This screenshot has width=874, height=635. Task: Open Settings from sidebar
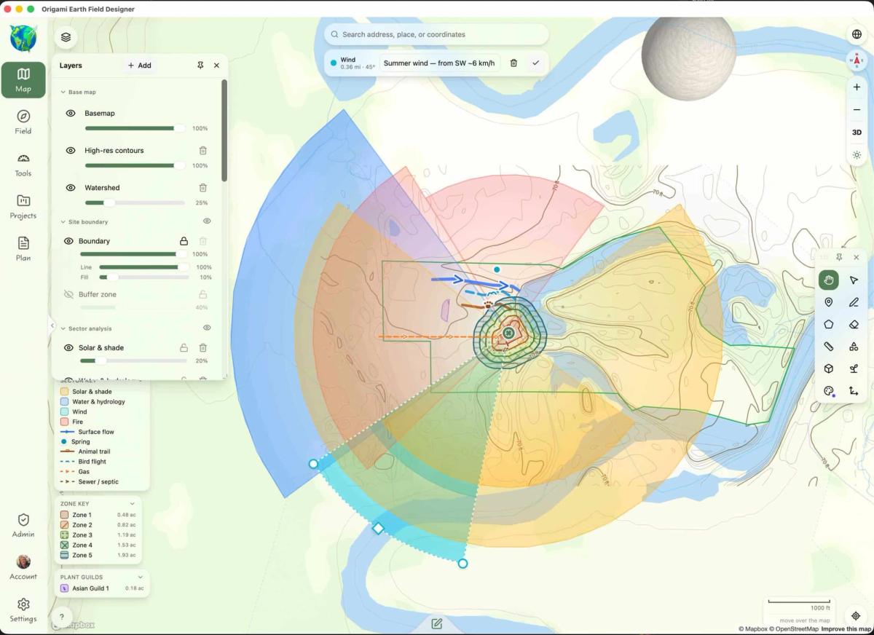23,610
